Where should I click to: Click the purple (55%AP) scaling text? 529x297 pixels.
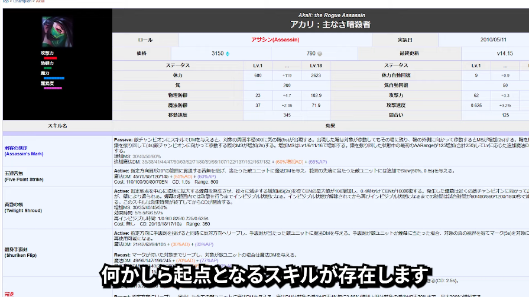[317, 162]
